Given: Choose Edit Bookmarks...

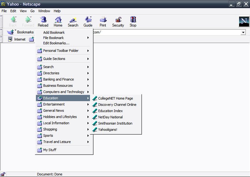Looking at the screenshot, I should click(x=56, y=43).
